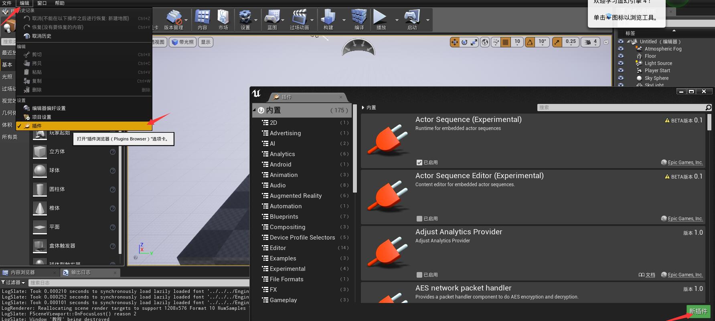Viewport: 715px width, 321px height.
Task: Open grid snap value 10 dropdown
Action: (x=517, y=42)
